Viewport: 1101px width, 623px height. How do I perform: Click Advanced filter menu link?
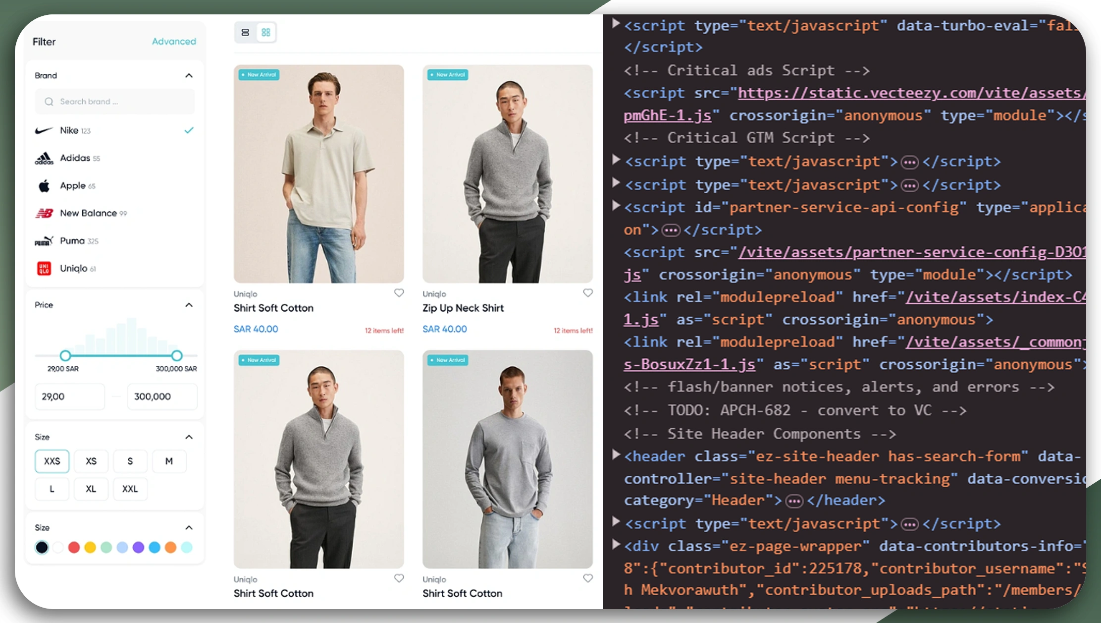coord(173,42)
